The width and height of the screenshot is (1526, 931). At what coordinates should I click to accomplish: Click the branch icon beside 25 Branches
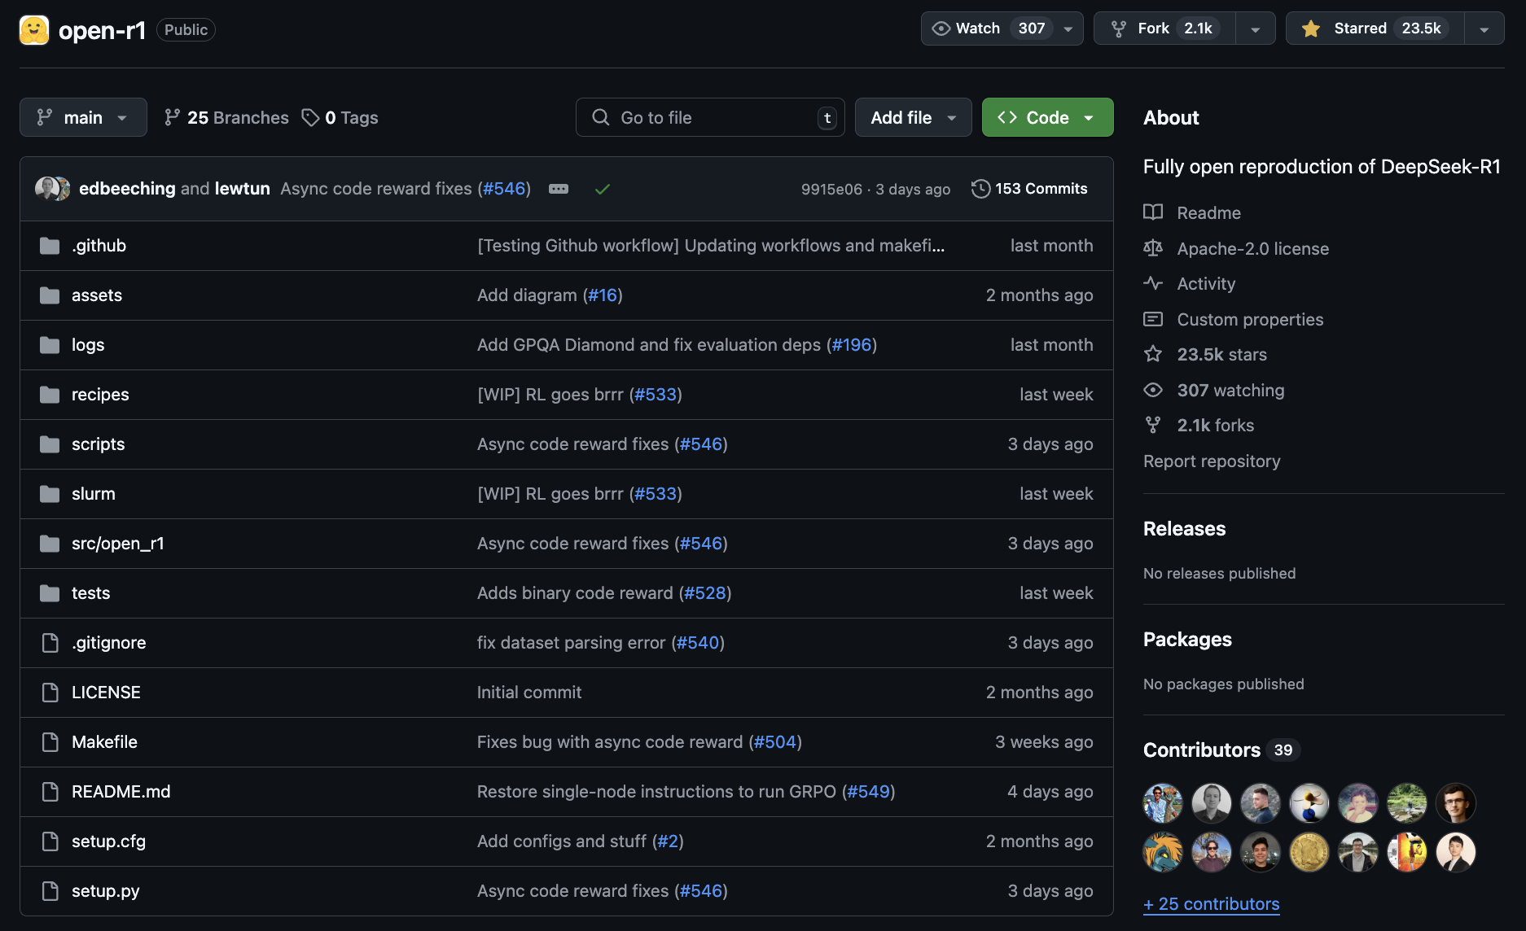172,117
